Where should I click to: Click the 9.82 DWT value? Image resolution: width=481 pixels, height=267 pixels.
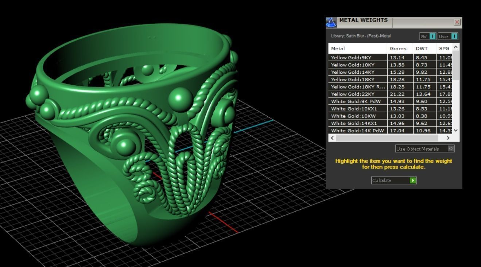(x=421, y=72)
